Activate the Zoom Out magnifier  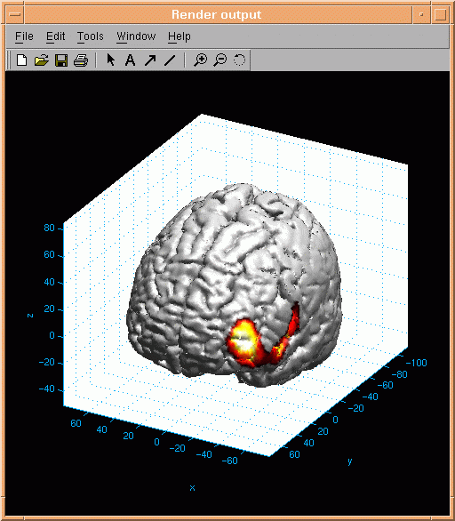[x=220, y=60]
